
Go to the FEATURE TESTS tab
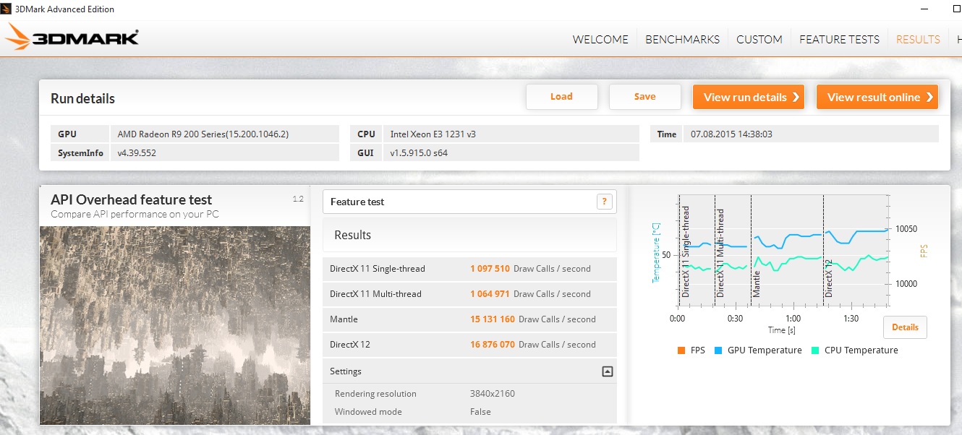tap(839, 40)
